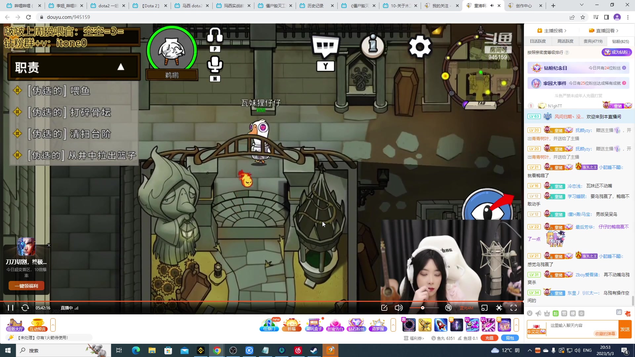The image size is (635, 357).
Task: Open the unprocessed rocket notification
Action: [x=49, y=337]
